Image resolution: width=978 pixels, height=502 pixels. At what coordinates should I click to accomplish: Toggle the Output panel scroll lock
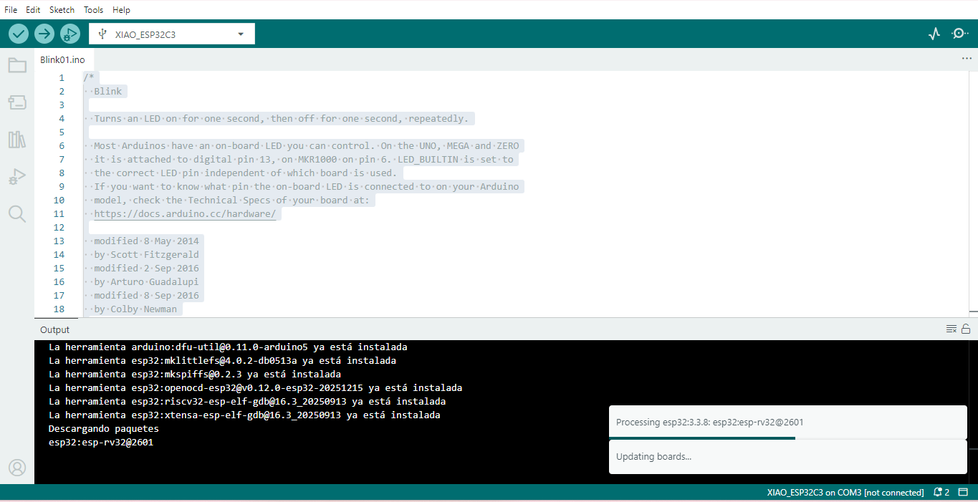(x=966, y=329)
